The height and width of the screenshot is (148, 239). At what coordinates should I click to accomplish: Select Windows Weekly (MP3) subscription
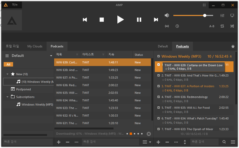click(35, 105)
